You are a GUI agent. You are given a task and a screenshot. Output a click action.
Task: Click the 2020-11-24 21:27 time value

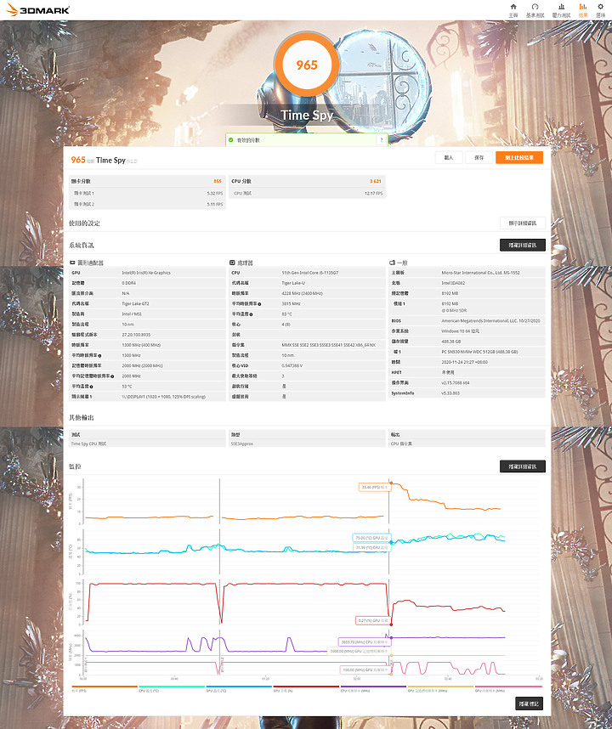coord(464,362)
